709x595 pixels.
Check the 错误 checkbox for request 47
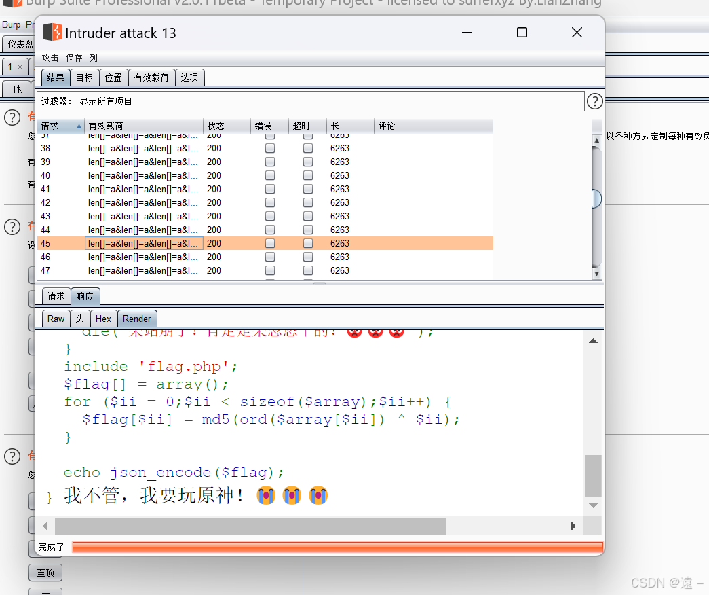pos(269,270)
